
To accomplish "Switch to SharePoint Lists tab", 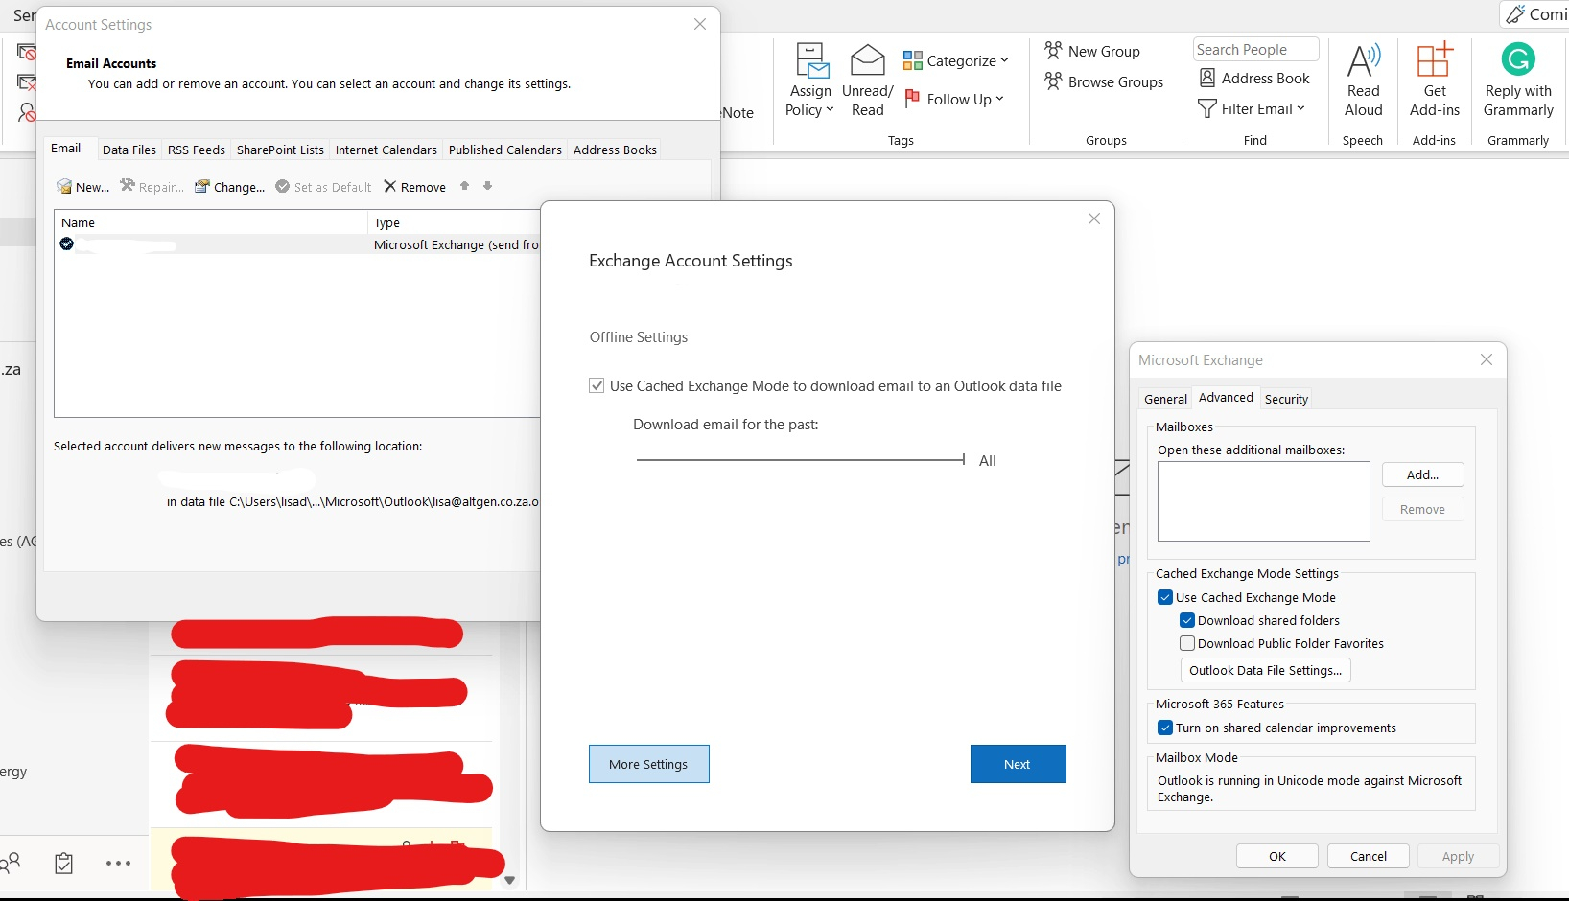I will (x=280, y=150).
